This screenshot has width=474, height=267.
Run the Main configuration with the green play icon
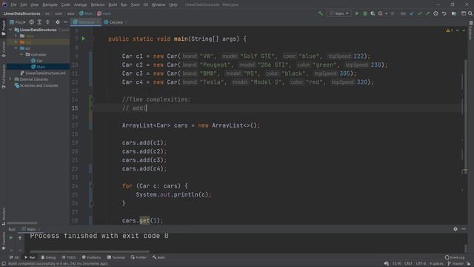[357, 13]
